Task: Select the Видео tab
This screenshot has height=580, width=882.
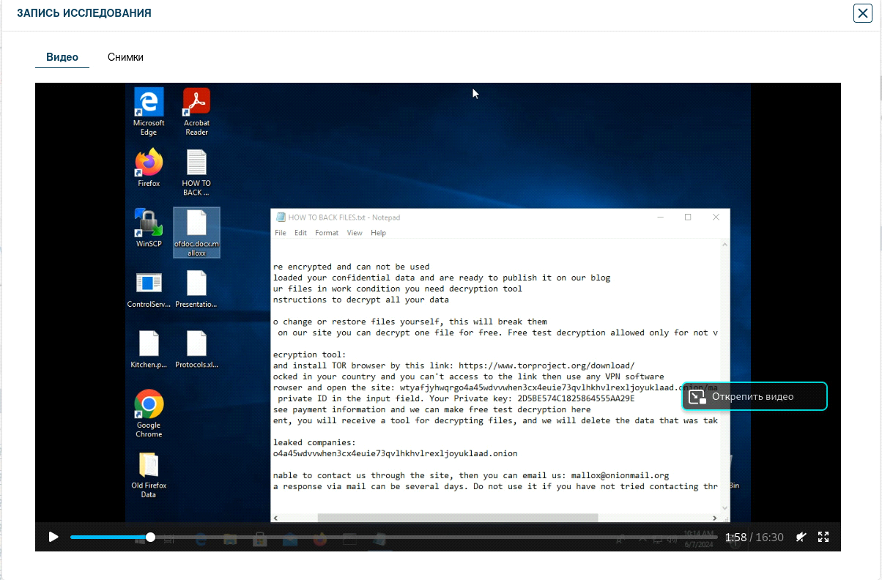Action: (x=62, y=57)
